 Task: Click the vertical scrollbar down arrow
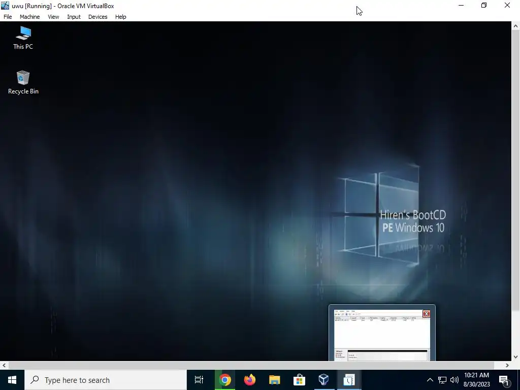click(x=516, y=357)
